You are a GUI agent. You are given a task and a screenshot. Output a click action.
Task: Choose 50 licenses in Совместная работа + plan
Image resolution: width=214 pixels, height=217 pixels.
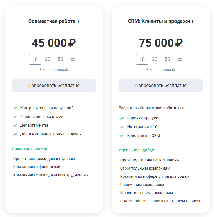click(x=60, y=59)
